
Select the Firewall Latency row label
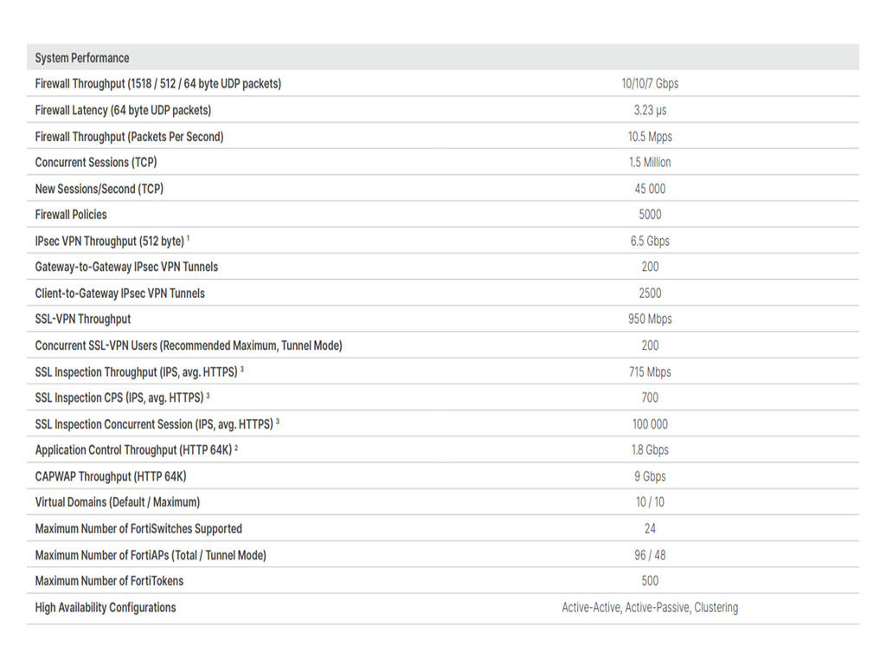123,110
